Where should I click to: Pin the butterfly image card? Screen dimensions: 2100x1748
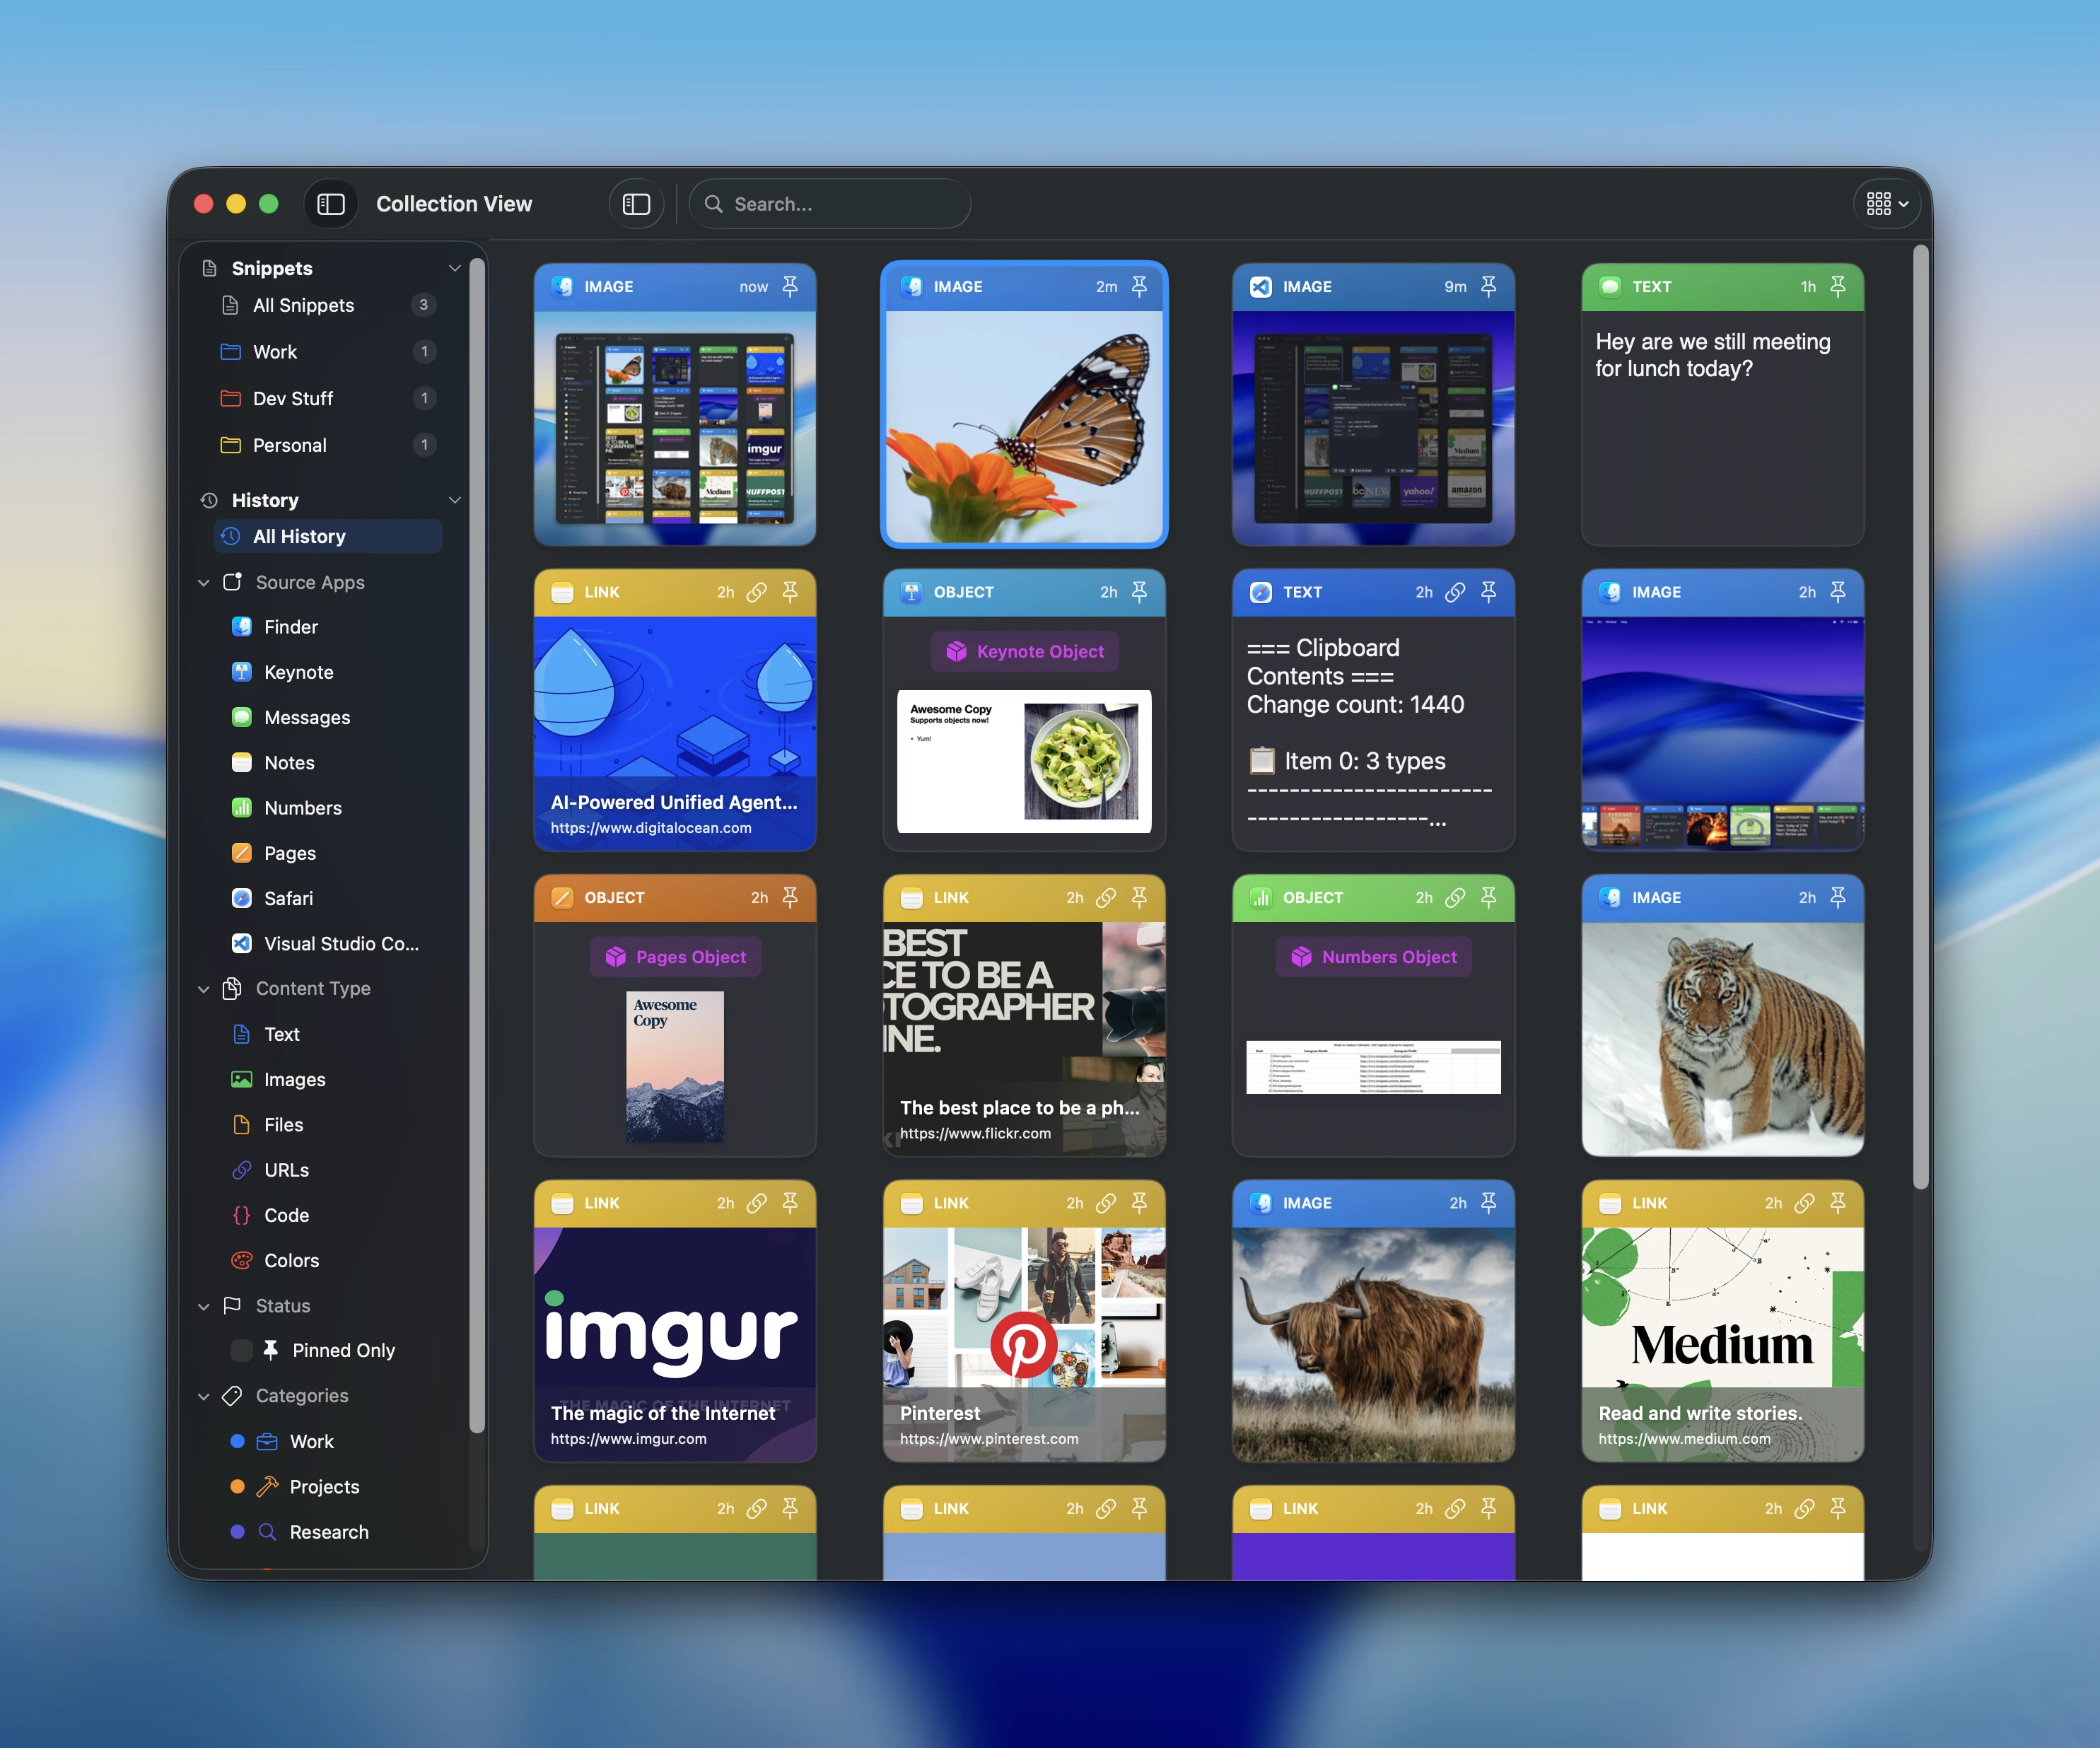(x=1139, y=287)
